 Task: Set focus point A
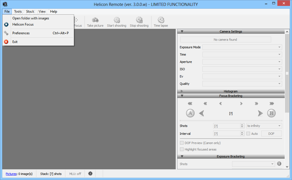click(190, 113)
